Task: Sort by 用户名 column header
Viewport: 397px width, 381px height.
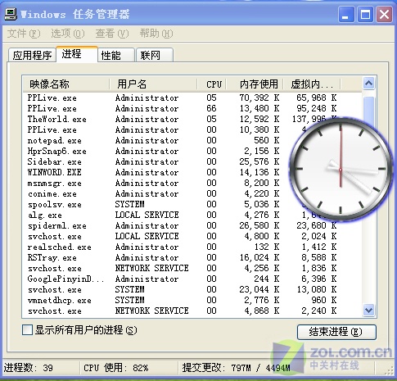Action: 153,84
